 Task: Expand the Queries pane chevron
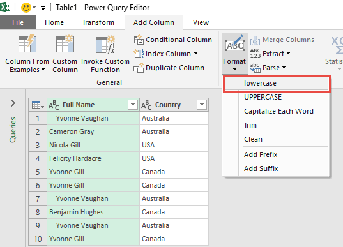coord(13,103)
